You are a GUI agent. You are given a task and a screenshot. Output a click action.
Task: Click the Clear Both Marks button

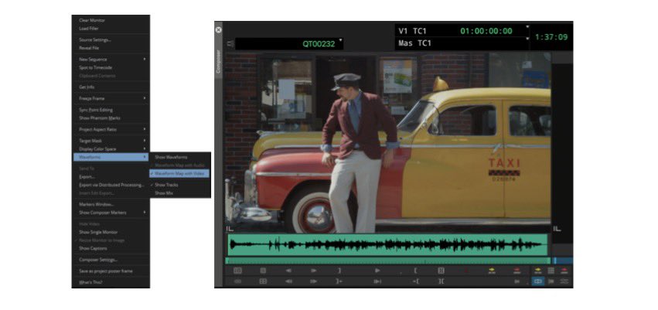tap(441, 281)
